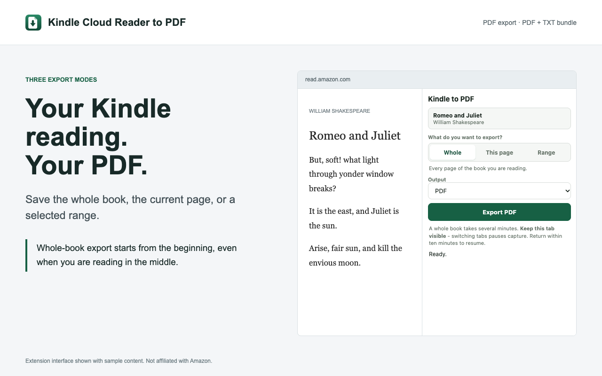Click the 'Arise, fair sun' passage

tap(356, 255)
